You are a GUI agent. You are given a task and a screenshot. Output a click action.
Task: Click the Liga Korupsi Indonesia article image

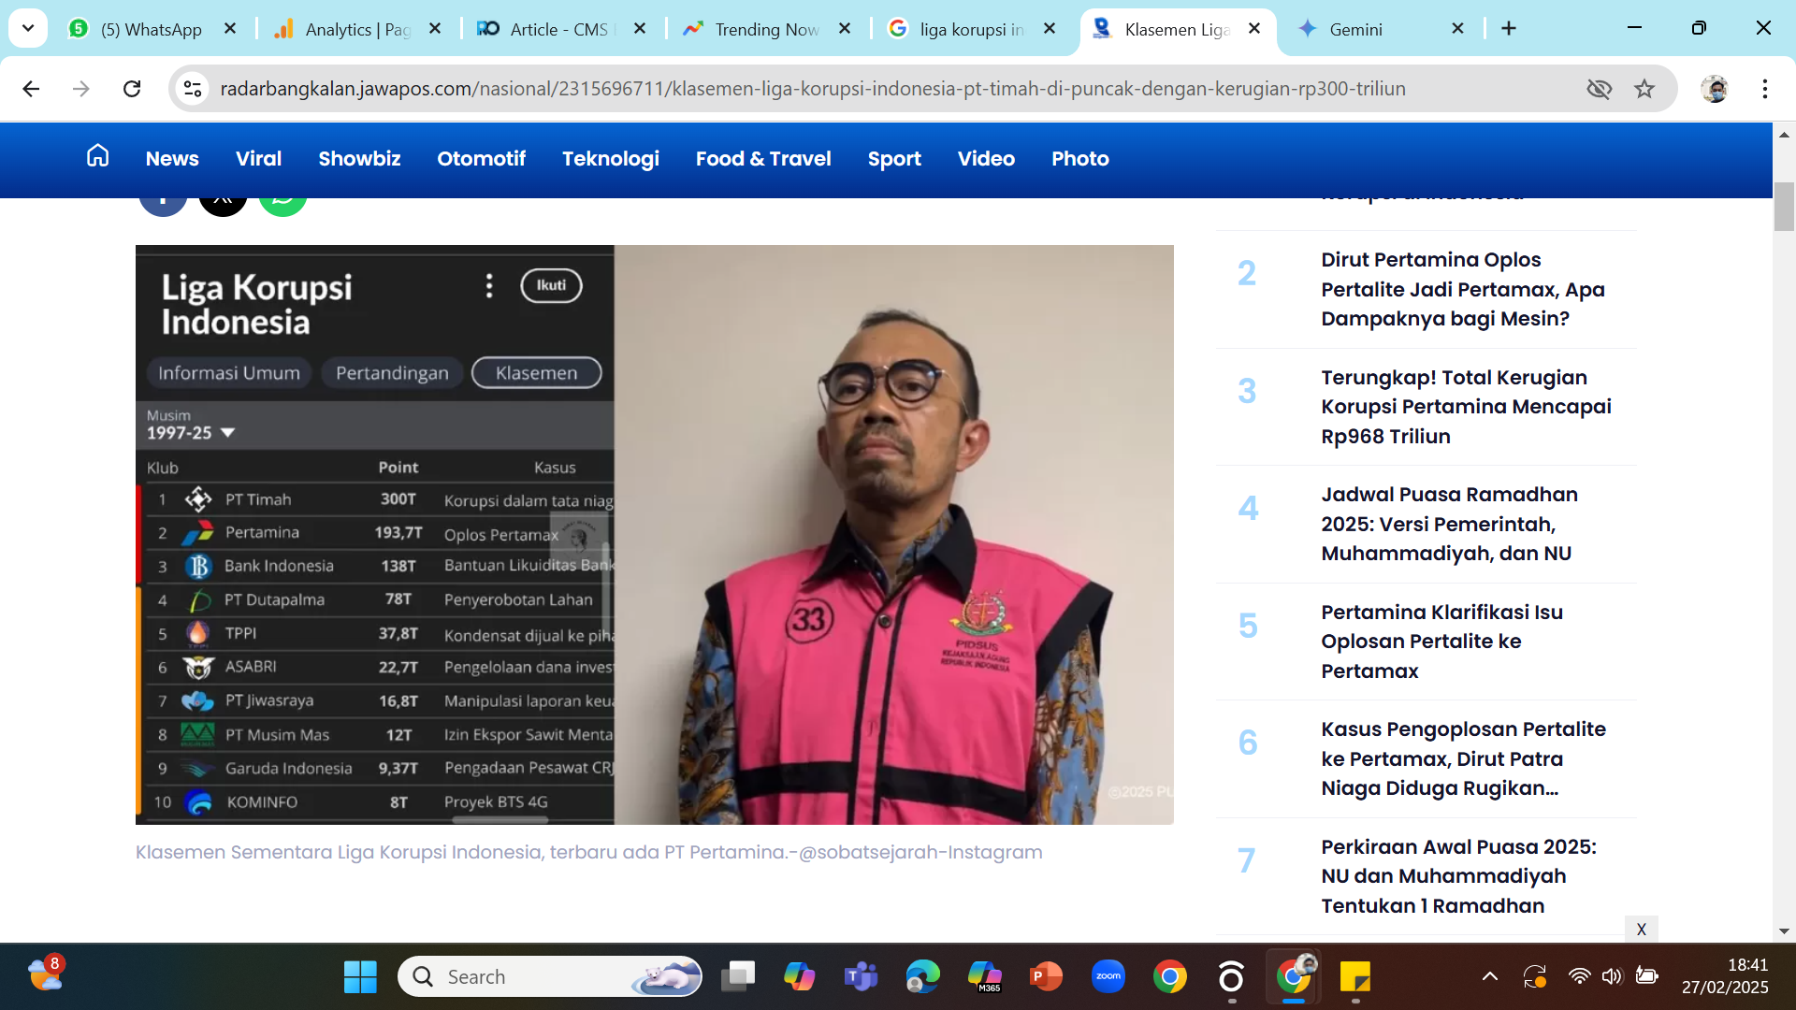655,535
